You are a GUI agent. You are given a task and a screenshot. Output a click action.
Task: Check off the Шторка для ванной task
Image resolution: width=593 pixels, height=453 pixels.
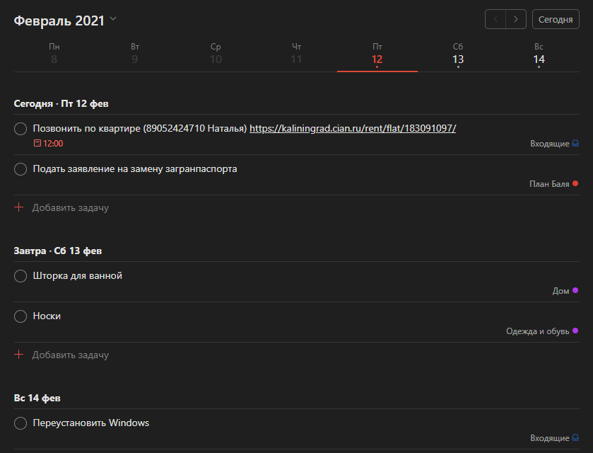[x=20, y=276]
